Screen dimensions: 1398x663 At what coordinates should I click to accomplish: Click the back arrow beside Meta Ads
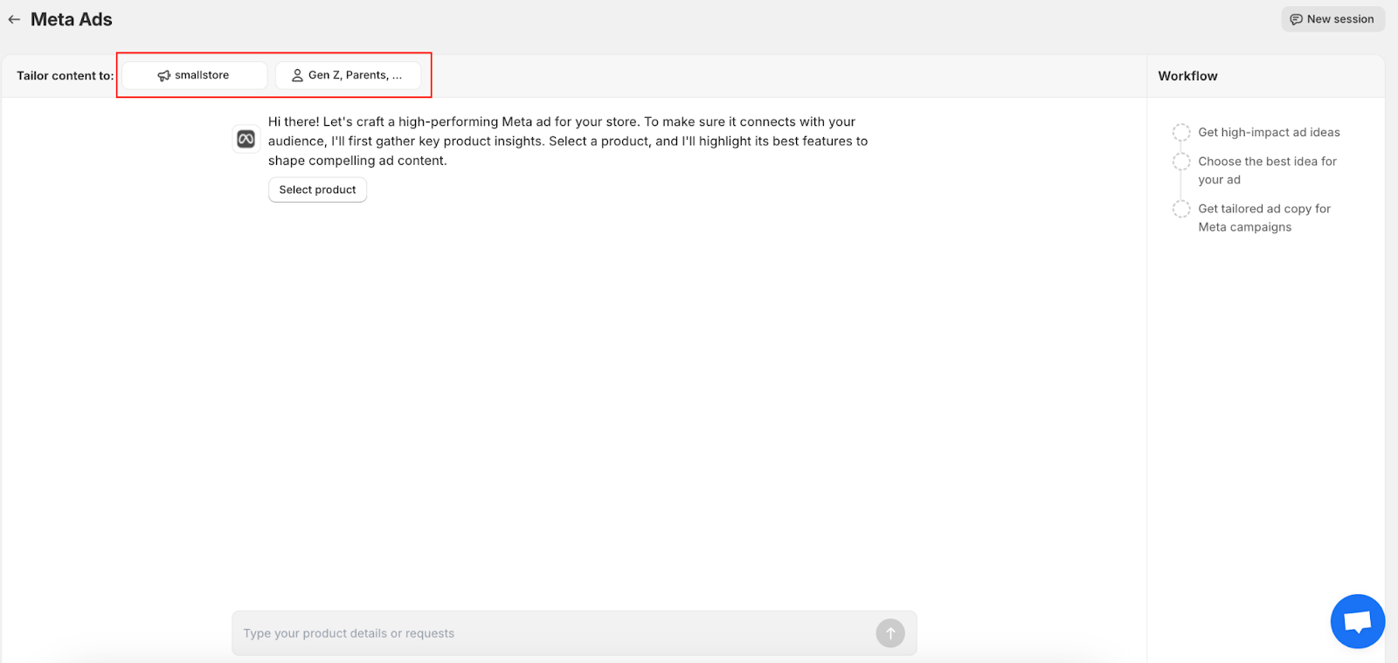coord(14,19)
